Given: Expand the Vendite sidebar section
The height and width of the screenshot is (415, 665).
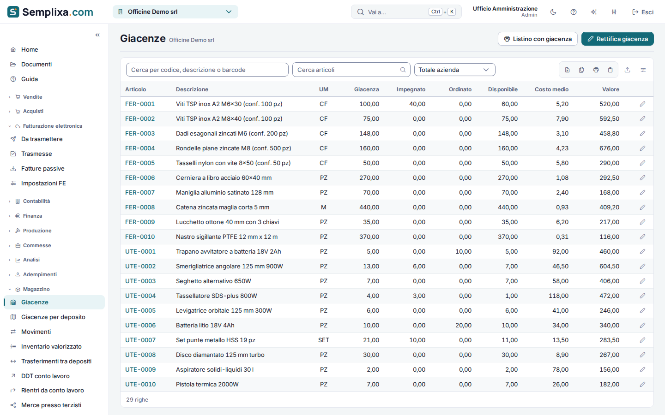Looking at the screenshot, I should [x=32, y=97].
